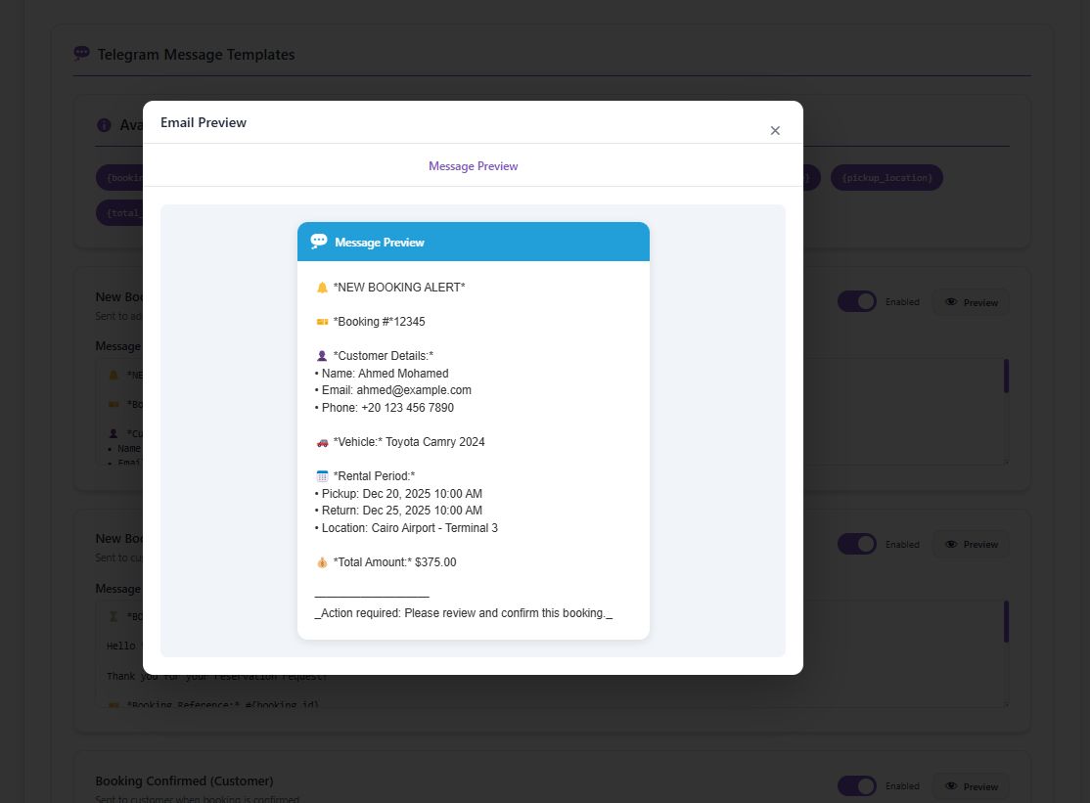Click the bell icon beside NEW BOOKING ALERT
The image size is (1090, 803).
coord(322,288)
